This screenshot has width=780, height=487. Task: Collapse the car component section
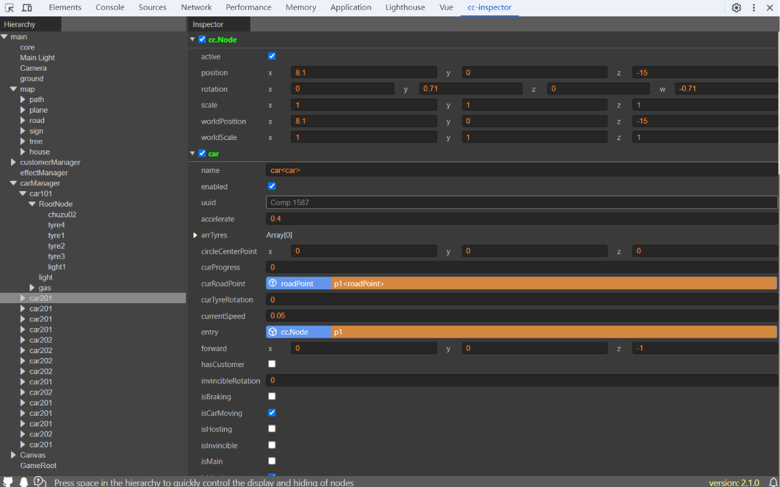[x=193, y=153]
